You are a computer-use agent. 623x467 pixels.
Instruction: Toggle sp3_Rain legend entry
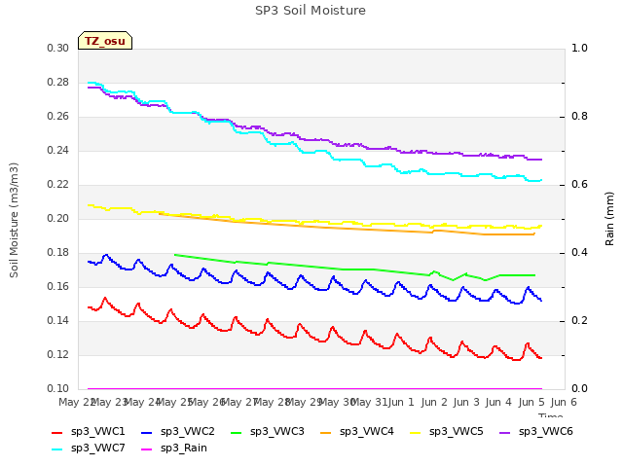174,449
